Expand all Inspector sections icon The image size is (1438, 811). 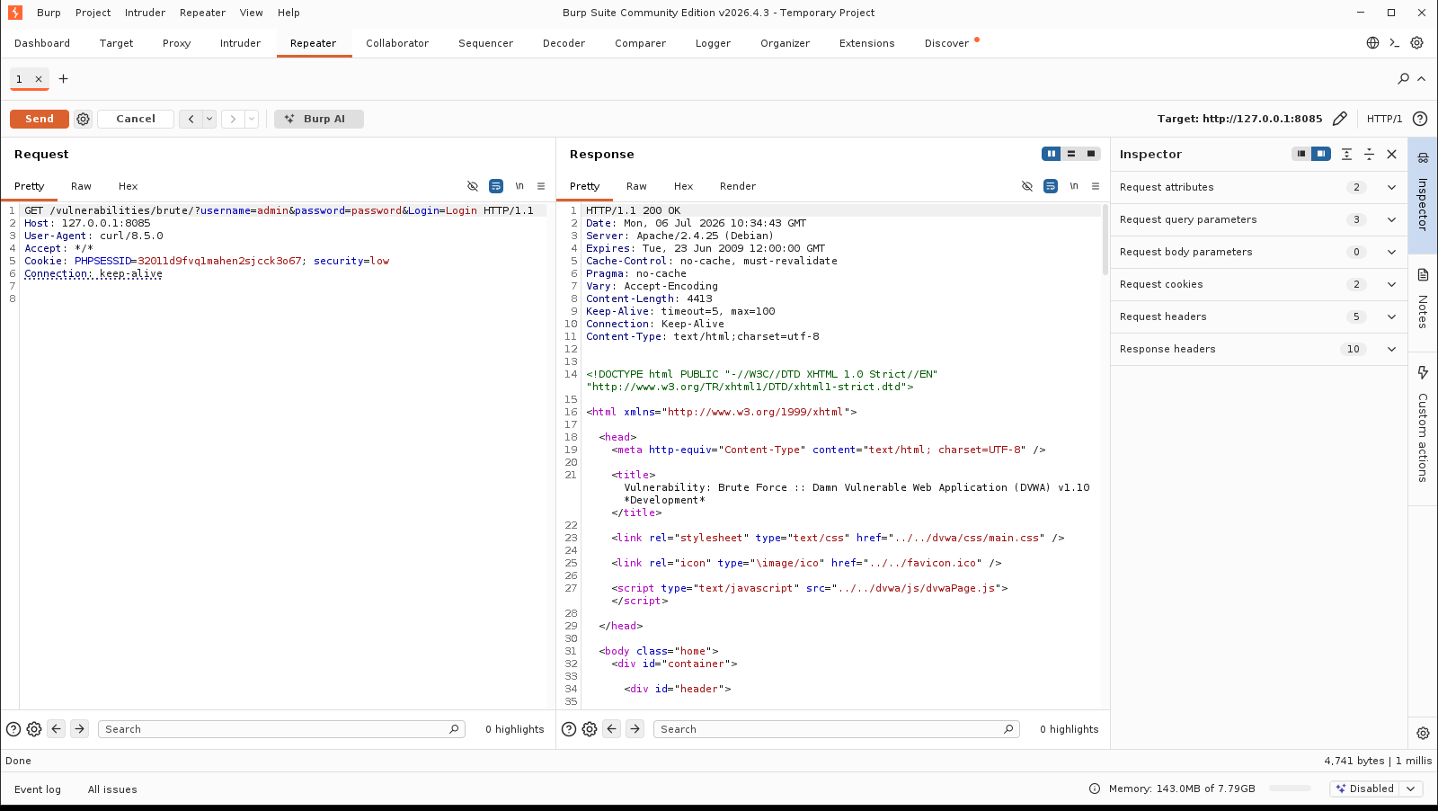click(x=1346, y=154)
